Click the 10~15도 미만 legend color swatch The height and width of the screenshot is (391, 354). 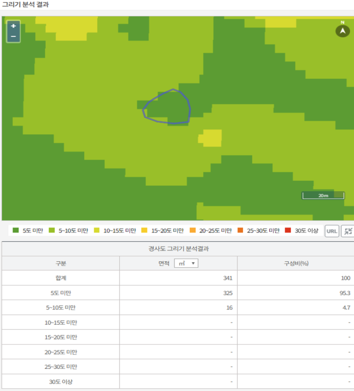97,231
